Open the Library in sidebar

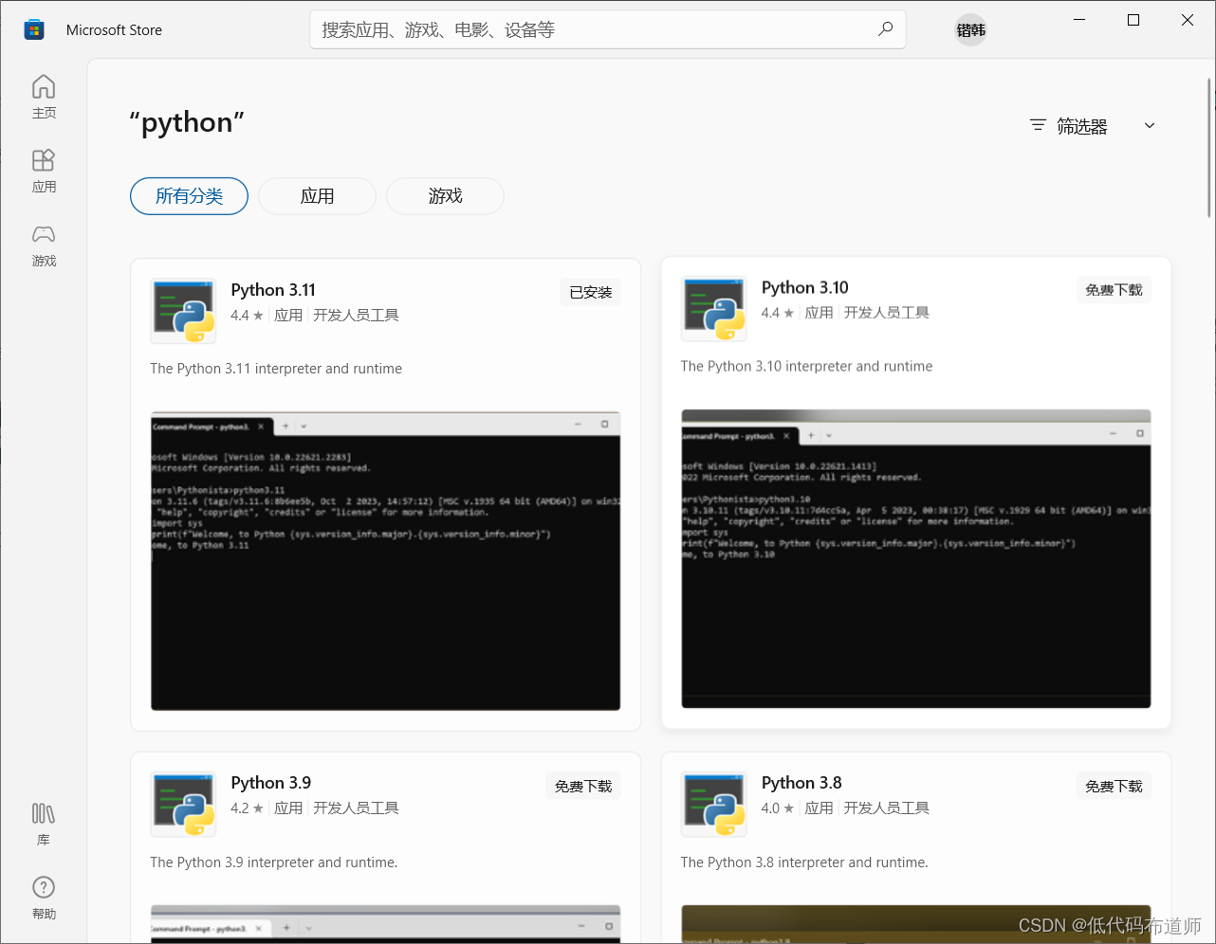tap(44, 824)
